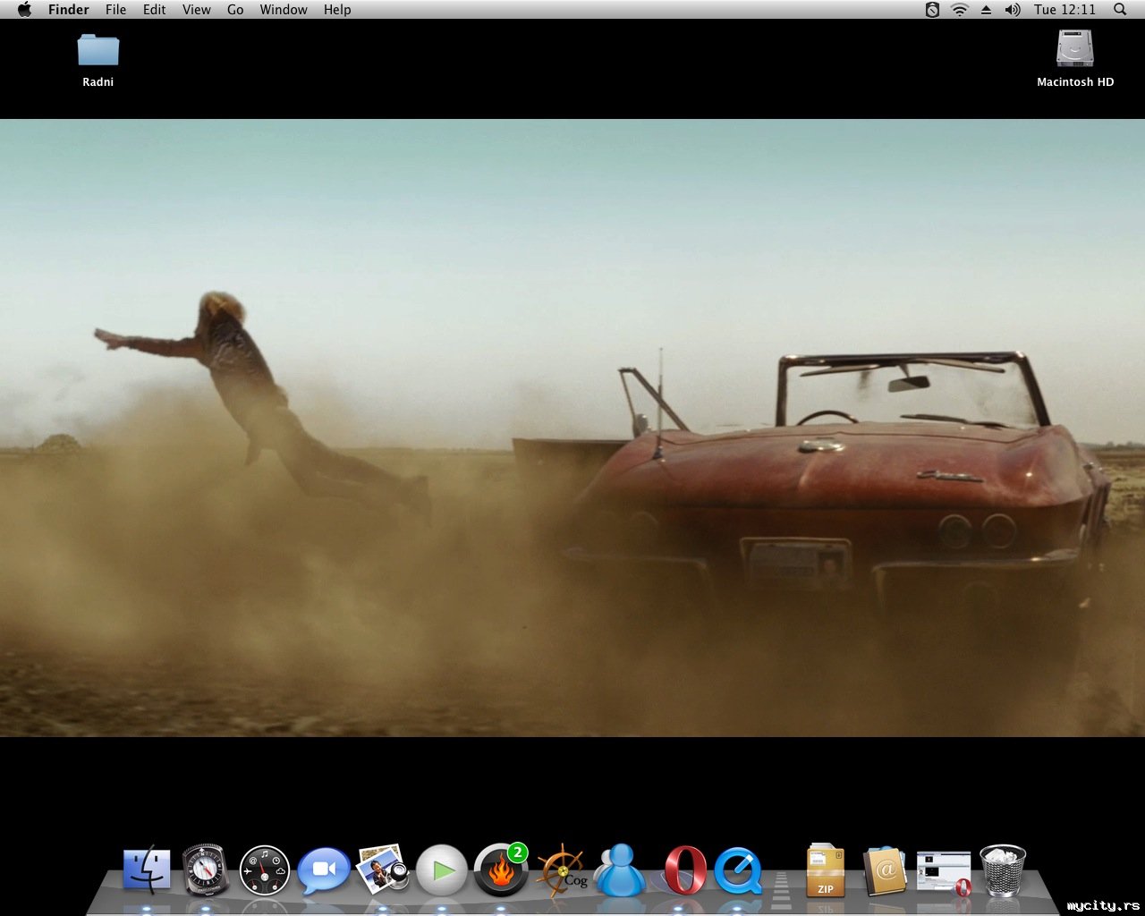The height and width of the screenshot is (916, 1145).
Task: Open the Wi-Fi status menu
Action: [960, 10]
